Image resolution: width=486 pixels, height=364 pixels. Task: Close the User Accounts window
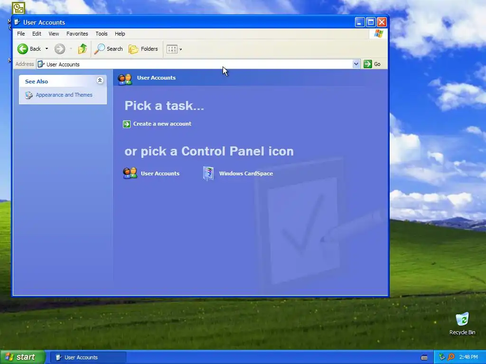tap(382, 22)
